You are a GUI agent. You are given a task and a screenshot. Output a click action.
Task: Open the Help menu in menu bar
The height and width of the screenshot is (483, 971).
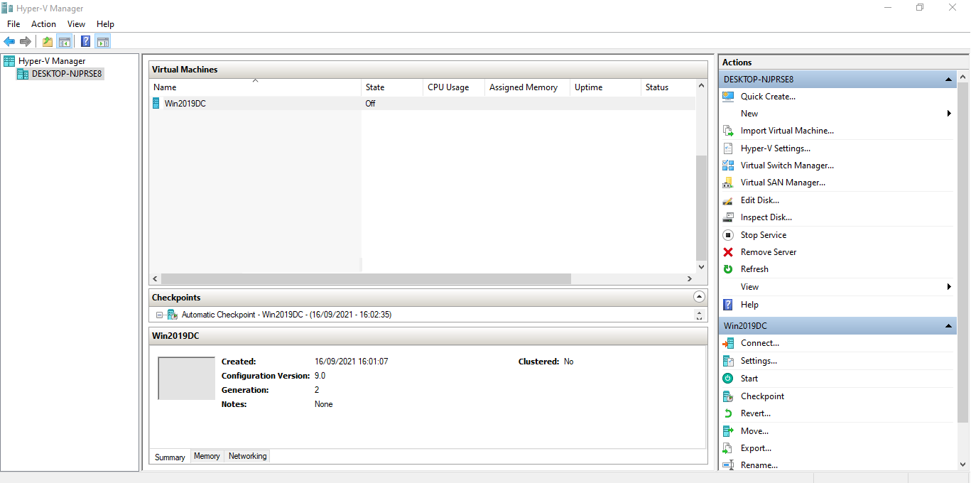click(x=105, y=24)
